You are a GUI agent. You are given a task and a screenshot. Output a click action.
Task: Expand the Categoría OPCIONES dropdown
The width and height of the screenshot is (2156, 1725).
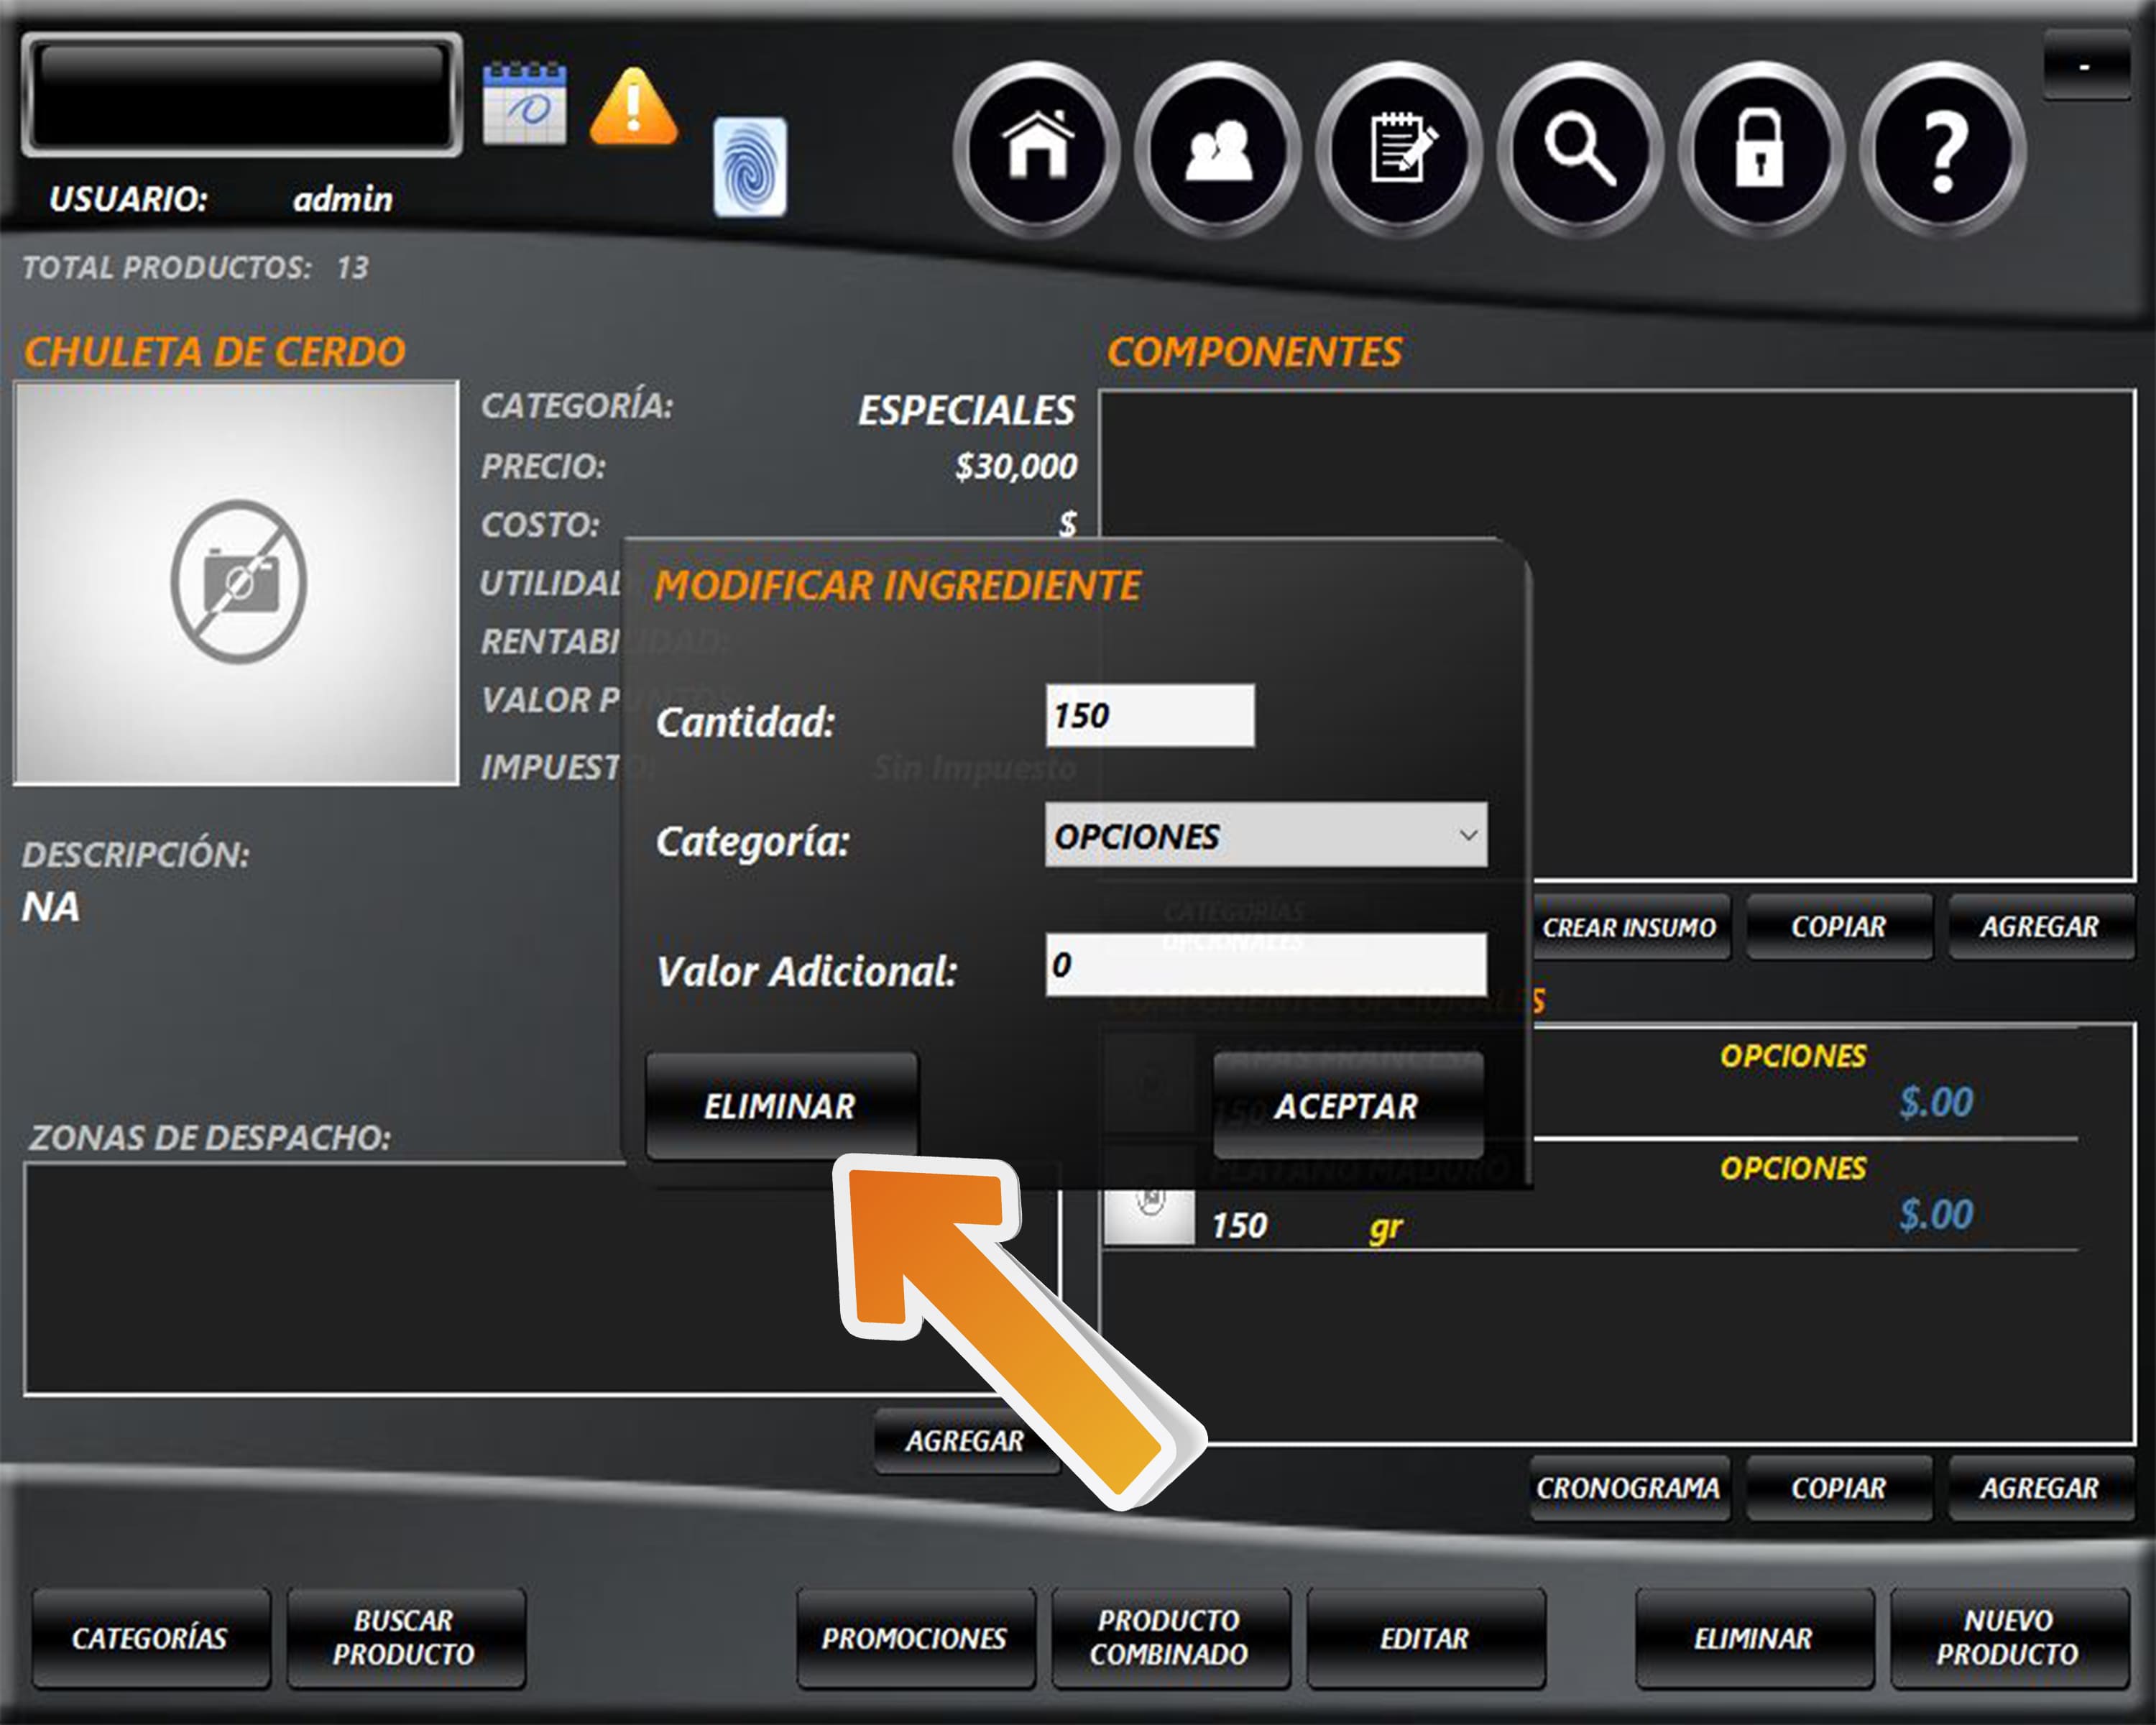tap(1265, 835)
